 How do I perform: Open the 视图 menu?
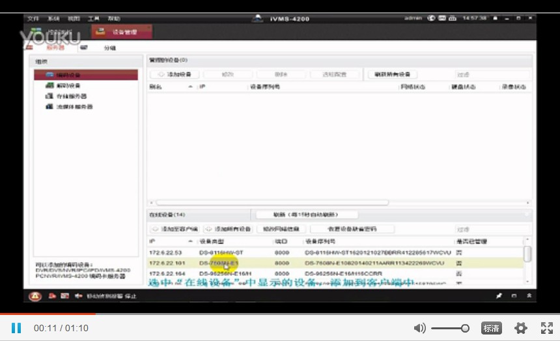(x=74, y=19)
